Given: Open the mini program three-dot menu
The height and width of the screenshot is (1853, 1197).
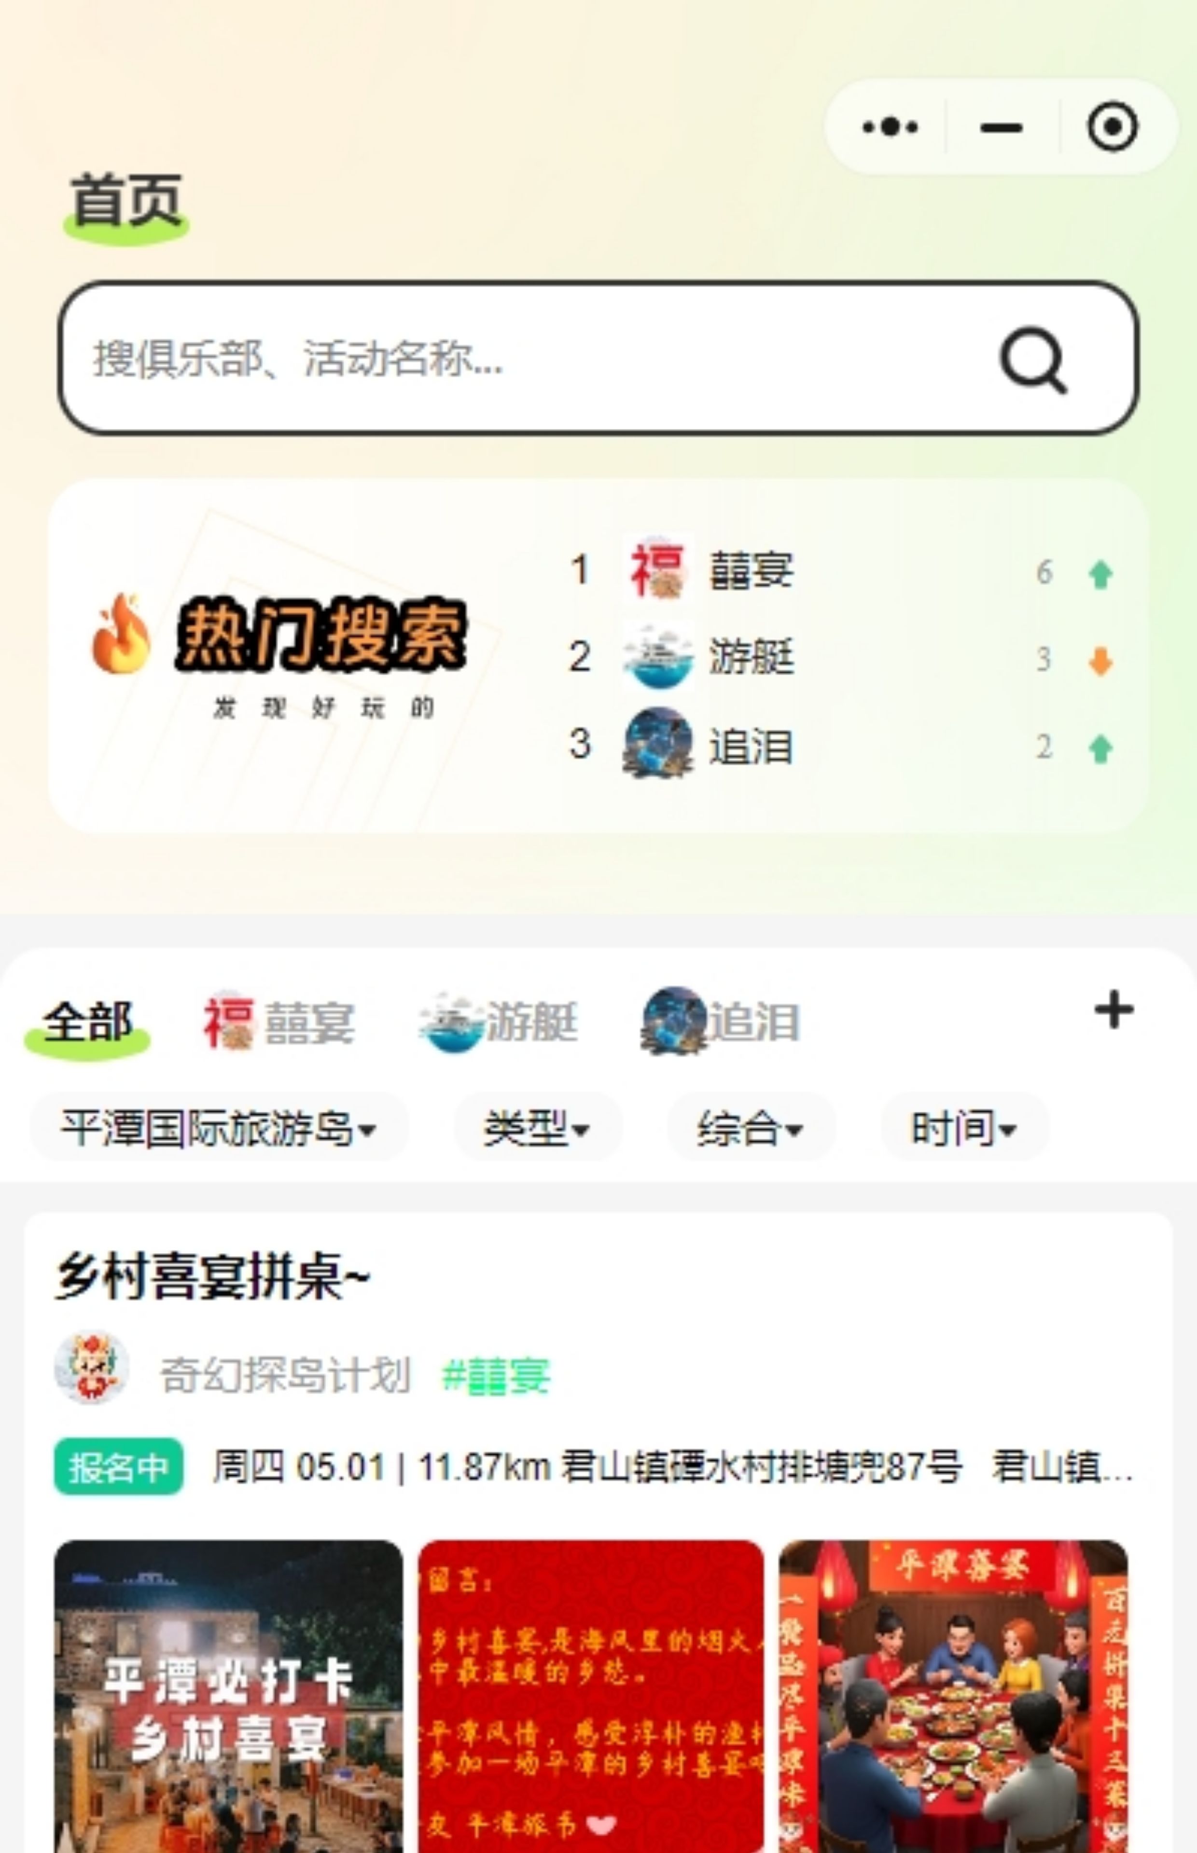Looking at the screenshot, I should 890,126.
